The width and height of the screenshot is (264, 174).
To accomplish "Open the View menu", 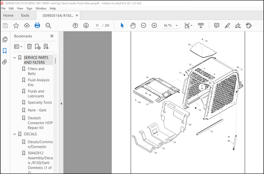I will [x=20, y=8].
